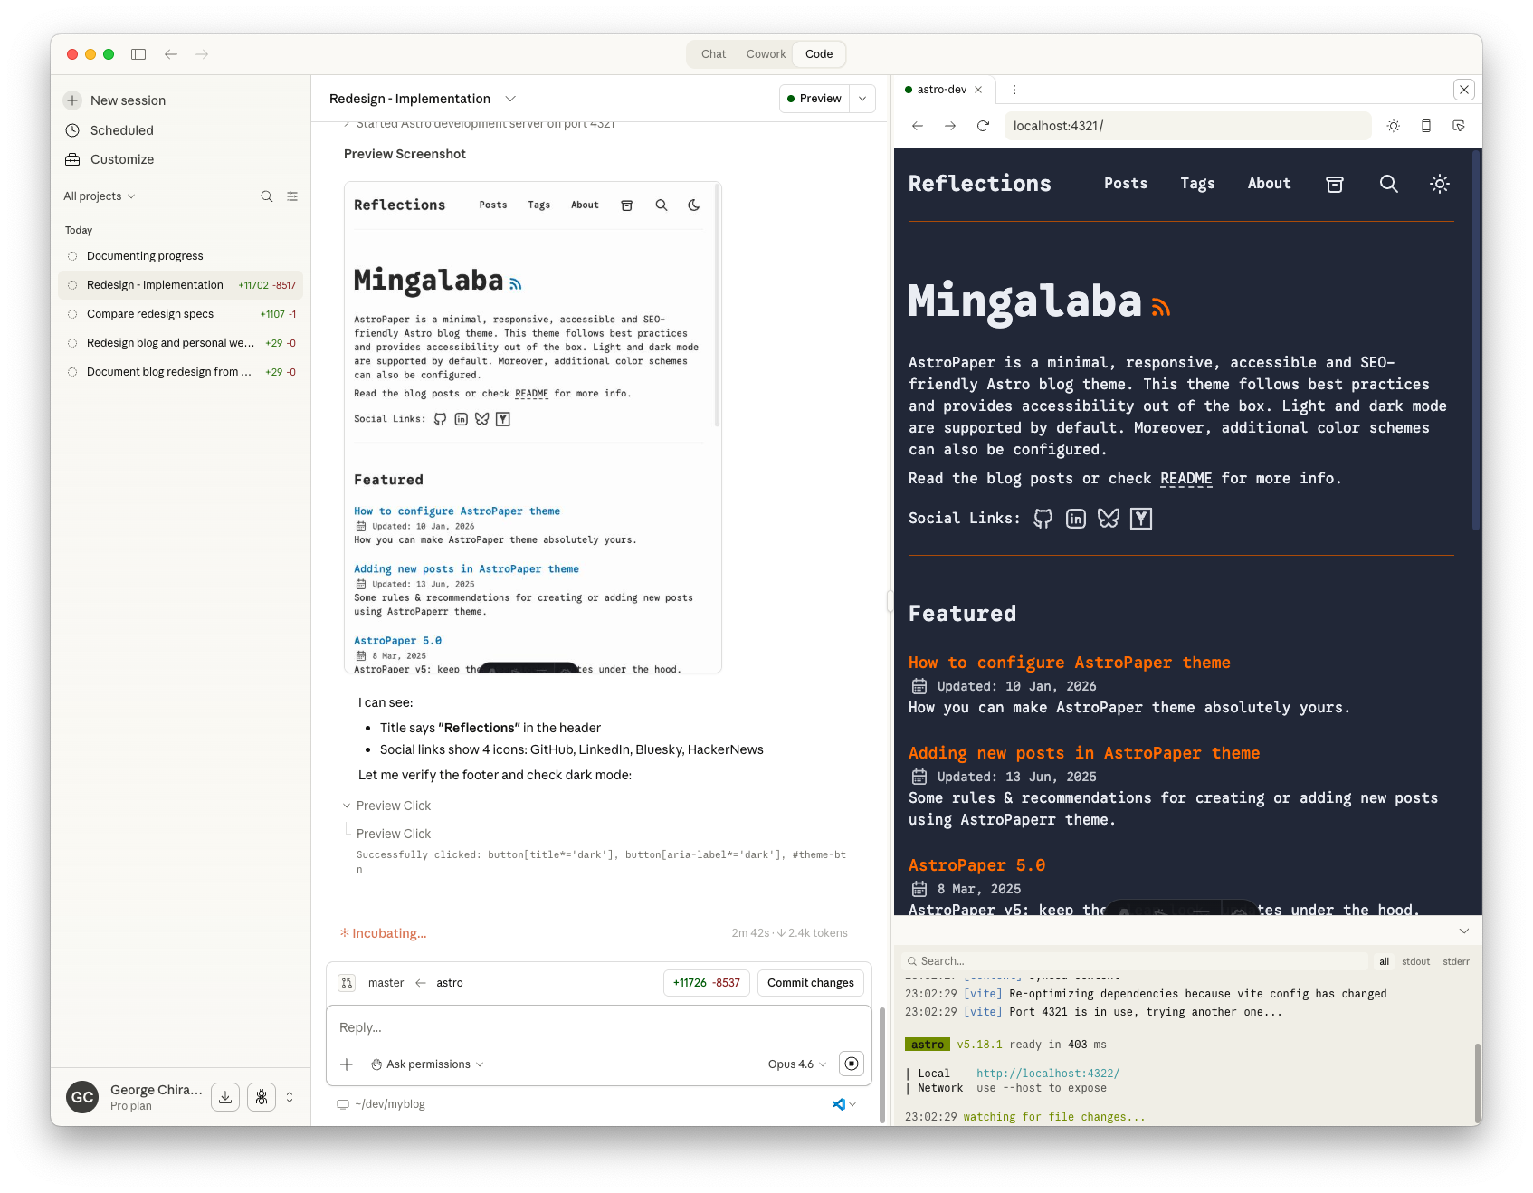Open the README link in the page
The image size is (1533, 1193).
1186,478
